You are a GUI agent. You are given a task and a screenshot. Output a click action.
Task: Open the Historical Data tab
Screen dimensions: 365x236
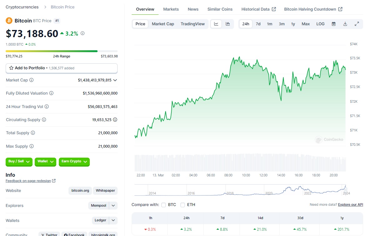(258, 9)
